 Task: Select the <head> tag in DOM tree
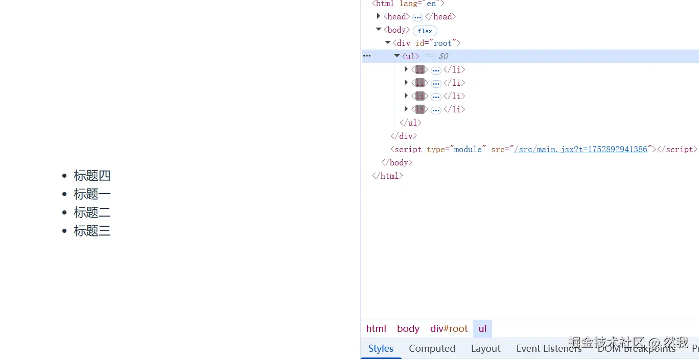click(397, 16)
